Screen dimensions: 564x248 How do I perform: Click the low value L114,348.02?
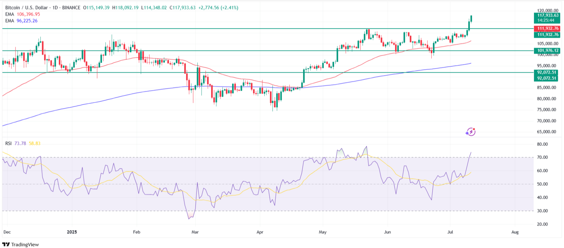pos(154,7)
